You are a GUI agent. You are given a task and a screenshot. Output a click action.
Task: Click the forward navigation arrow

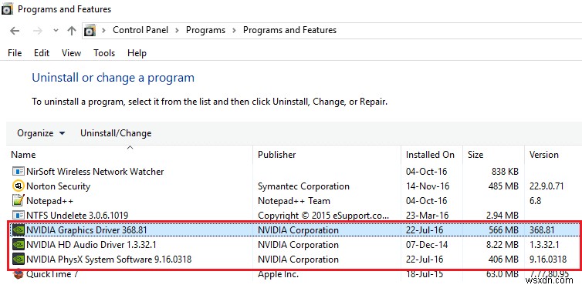click(38, 31)
